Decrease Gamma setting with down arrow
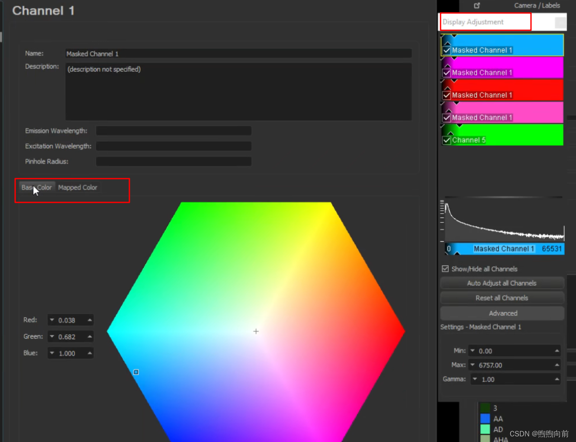Viewport: 576px width, 442px height. [475, 379]
